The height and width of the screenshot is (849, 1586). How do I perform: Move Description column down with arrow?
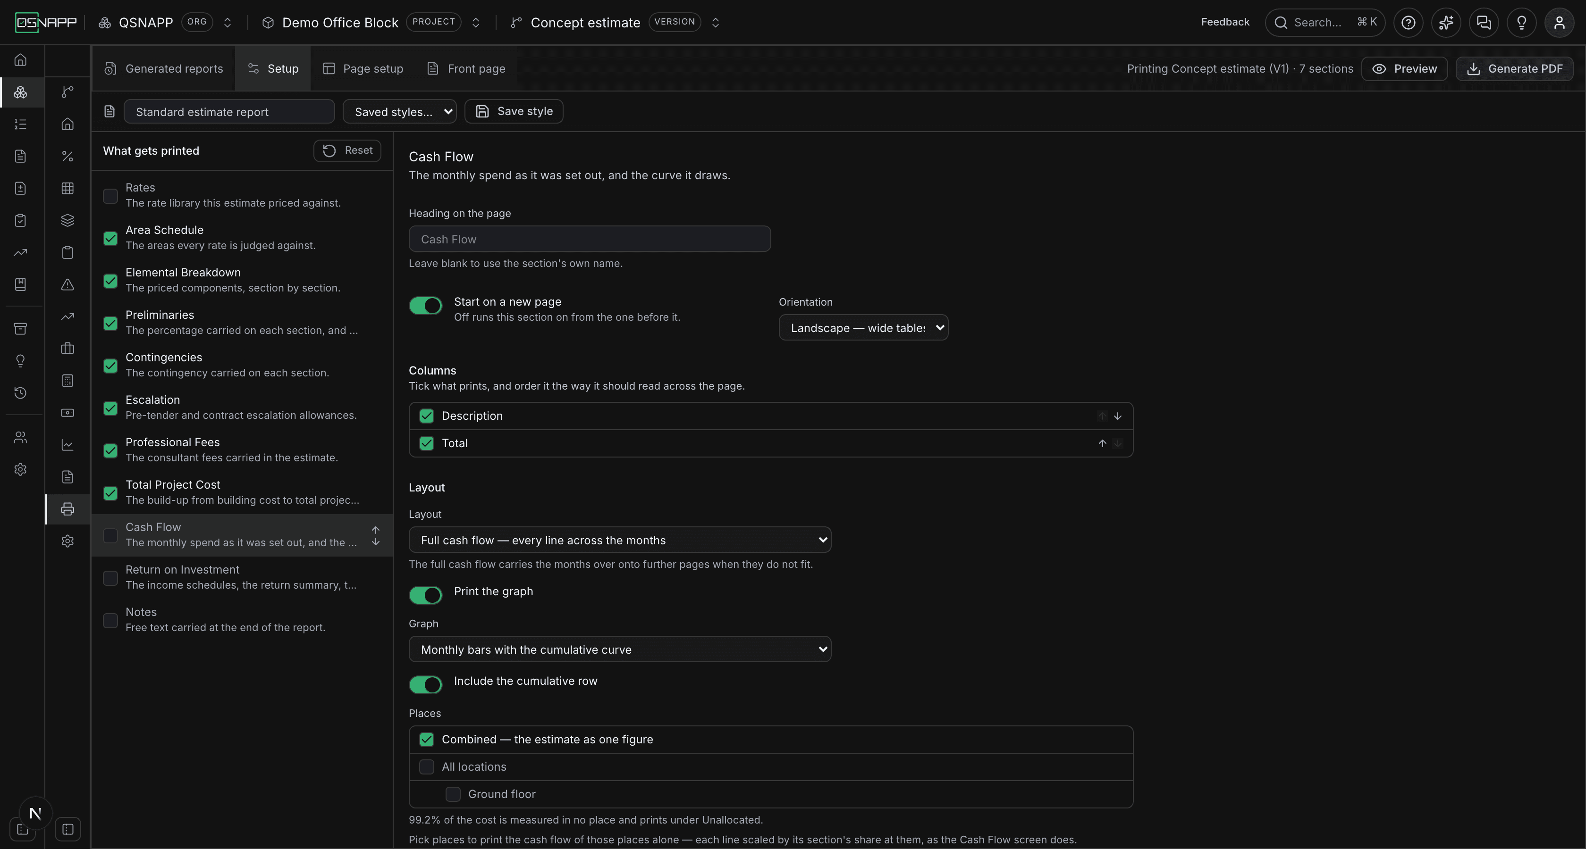(1117, 416)
